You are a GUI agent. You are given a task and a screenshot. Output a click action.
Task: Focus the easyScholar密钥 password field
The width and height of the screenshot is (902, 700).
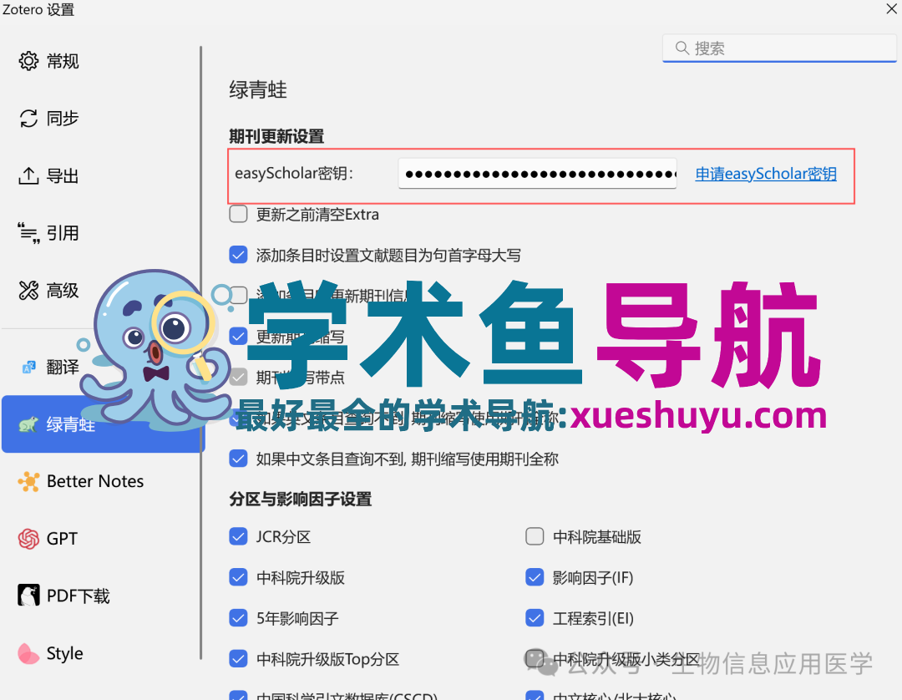(537, 174)
